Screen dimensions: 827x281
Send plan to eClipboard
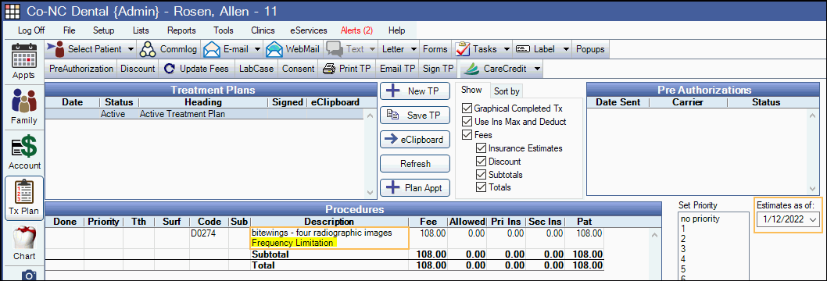tap(414, 140)
